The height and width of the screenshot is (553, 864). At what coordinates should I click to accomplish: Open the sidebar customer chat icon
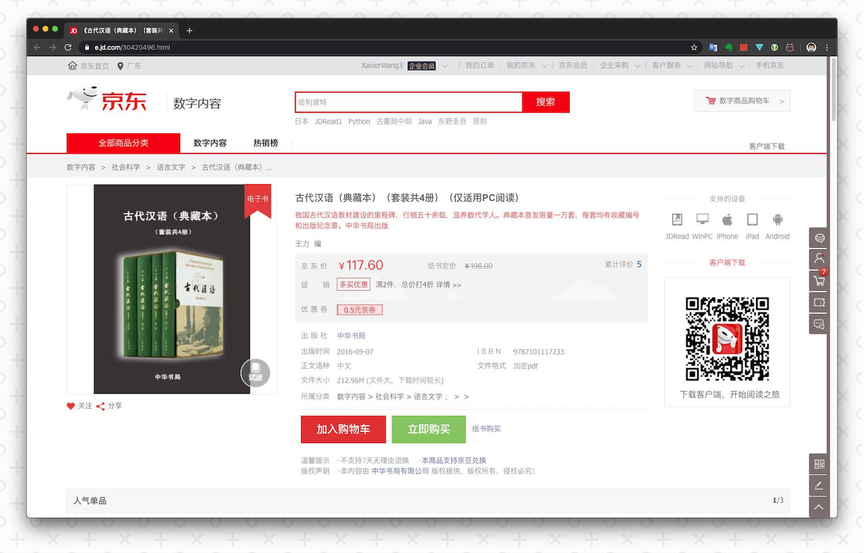point(819,324)
